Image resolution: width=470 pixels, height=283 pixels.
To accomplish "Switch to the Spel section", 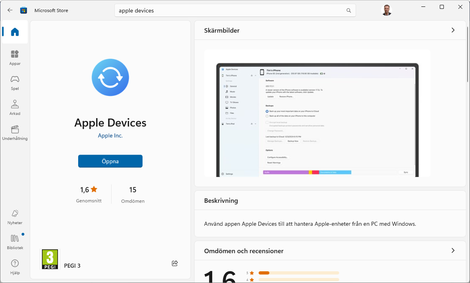I will [x=14, y=82].
